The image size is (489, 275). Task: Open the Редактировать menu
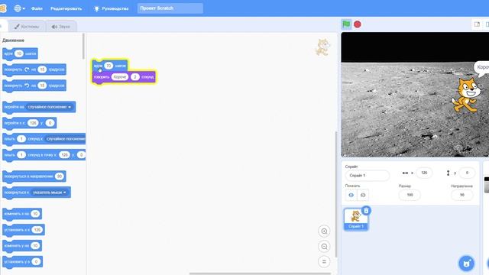coord(66,8)
